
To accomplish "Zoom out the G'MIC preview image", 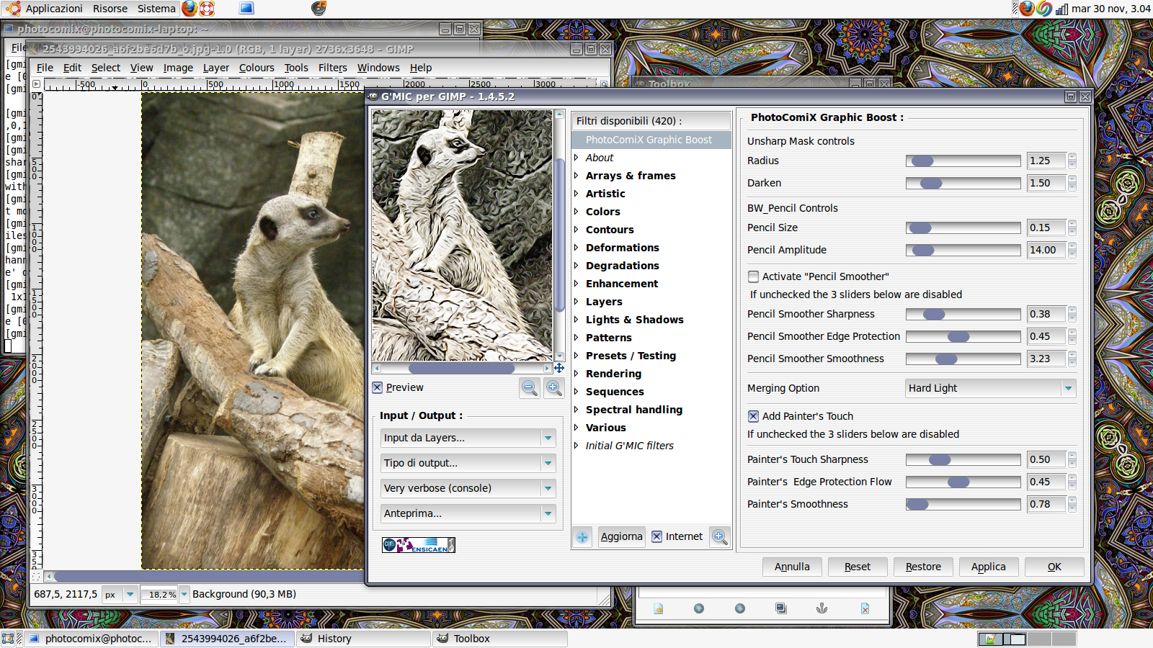I will coord(530,387).
